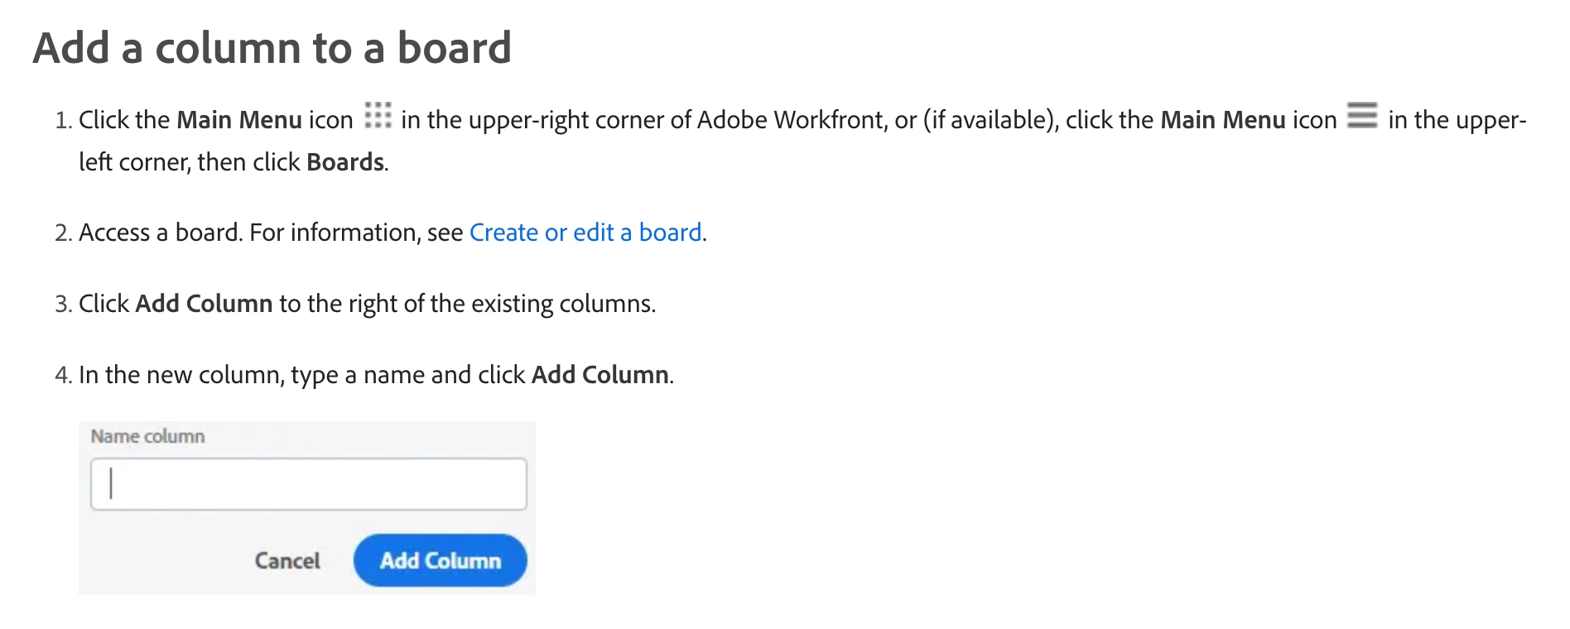Click the blue Add Column button
The image size is (1570, 629).
click(x=440, y=560)
